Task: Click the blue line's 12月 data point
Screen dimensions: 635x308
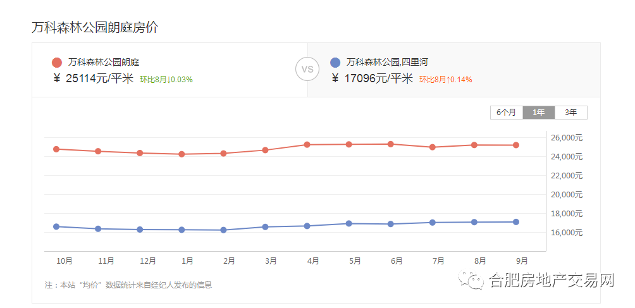Action: 140,230
